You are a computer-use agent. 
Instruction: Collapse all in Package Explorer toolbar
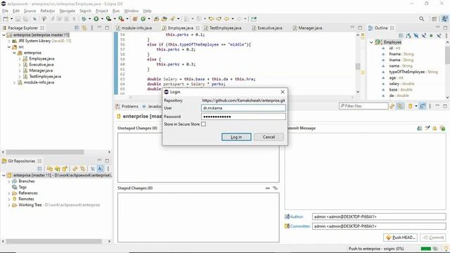coord(77,28)
